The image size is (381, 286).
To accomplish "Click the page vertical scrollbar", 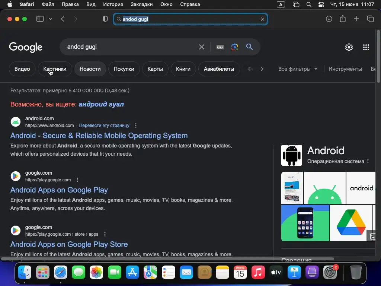I will tap(378, 57).
